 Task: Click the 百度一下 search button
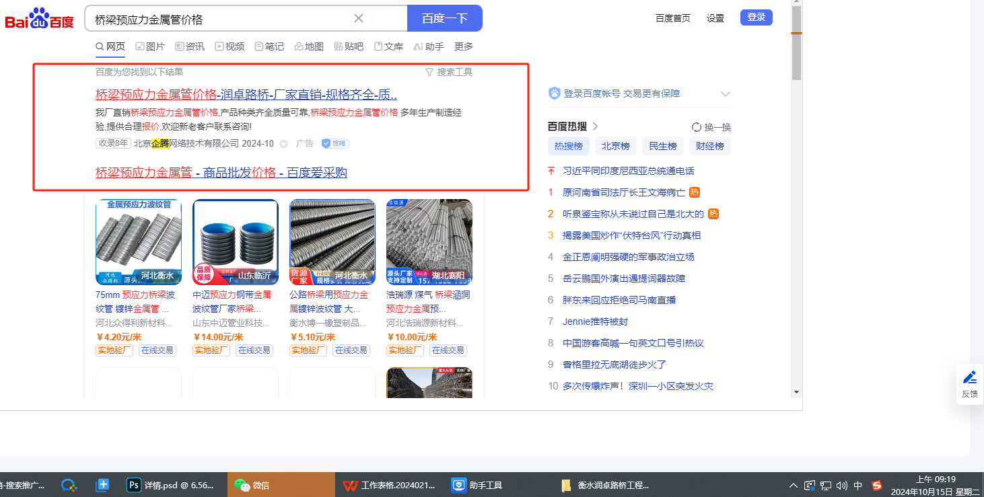(x=445, y=19)
